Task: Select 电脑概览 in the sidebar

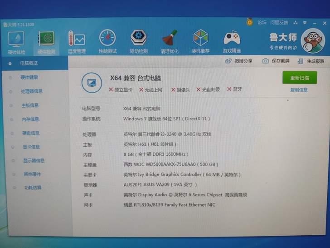Action: click(x=35, y=63)
